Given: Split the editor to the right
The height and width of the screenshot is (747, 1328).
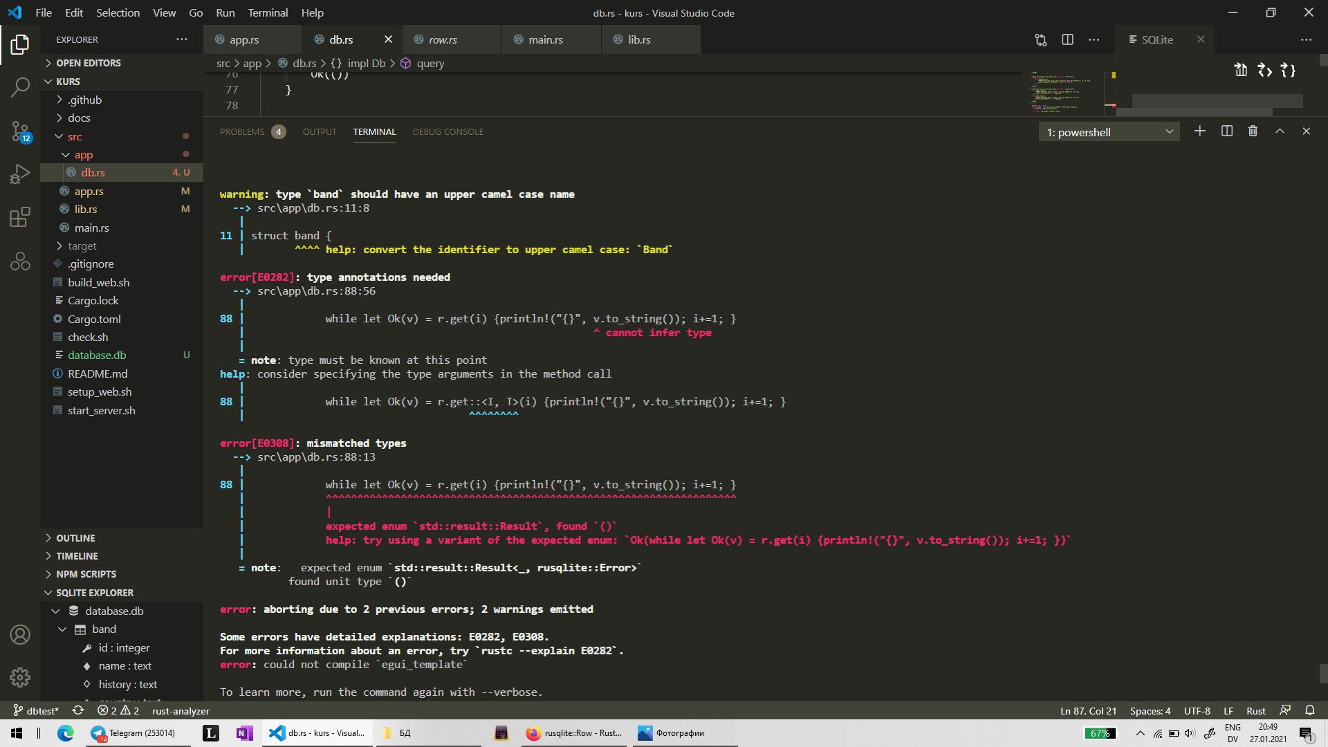Looking at the screenshot, I should tap(1067, 40).
